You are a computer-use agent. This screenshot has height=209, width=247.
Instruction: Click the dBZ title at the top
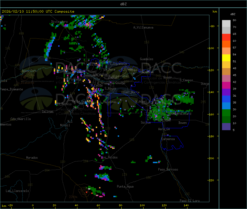tap(123, 4)
